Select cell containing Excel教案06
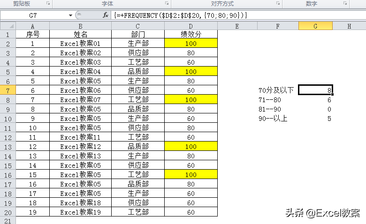Viewport: 366px width, 224px height. 81,90
